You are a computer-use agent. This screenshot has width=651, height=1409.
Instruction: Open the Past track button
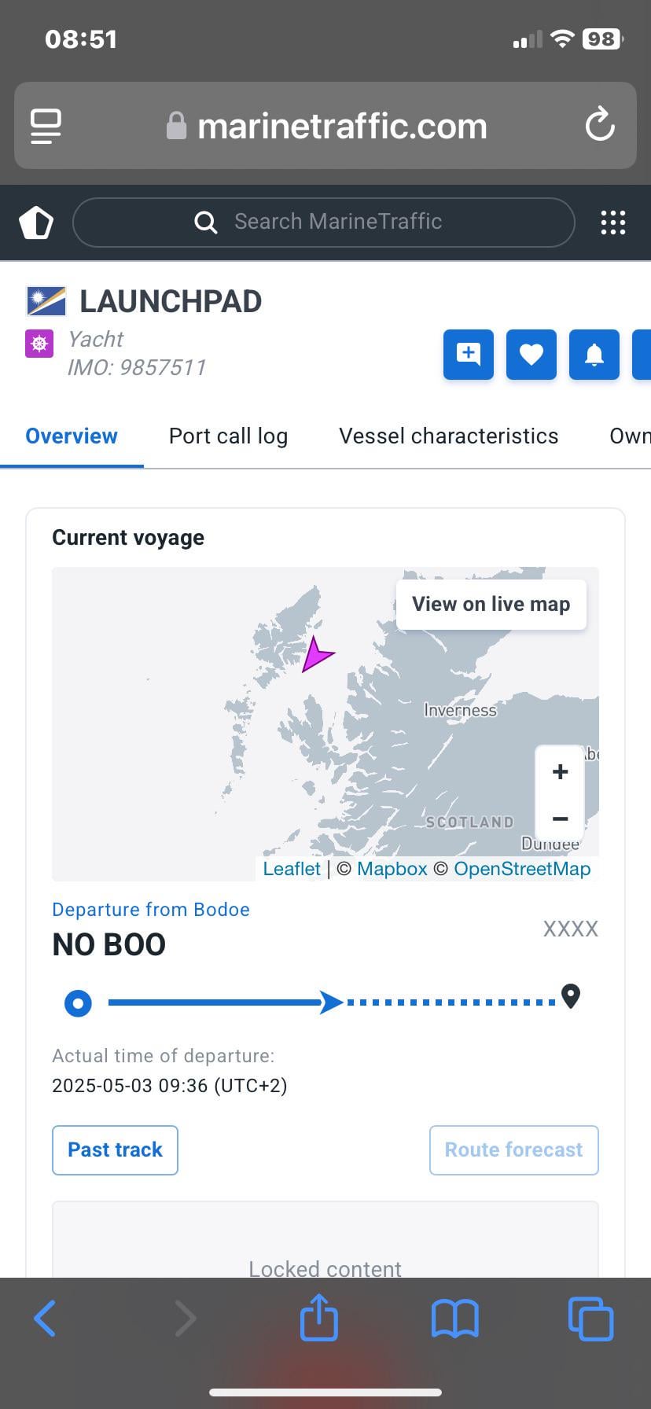tap(115, 1150)
